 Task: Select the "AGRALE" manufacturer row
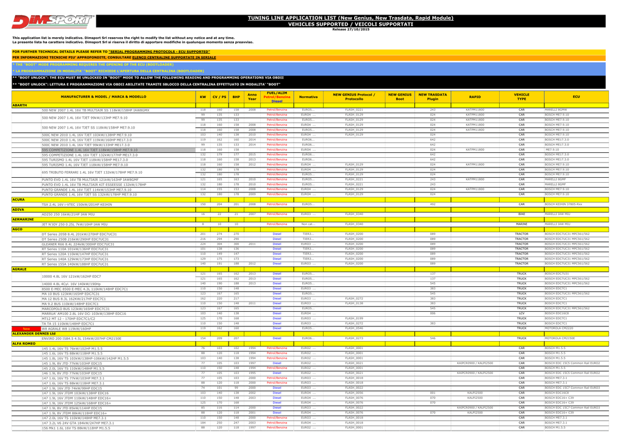[310, 269]
